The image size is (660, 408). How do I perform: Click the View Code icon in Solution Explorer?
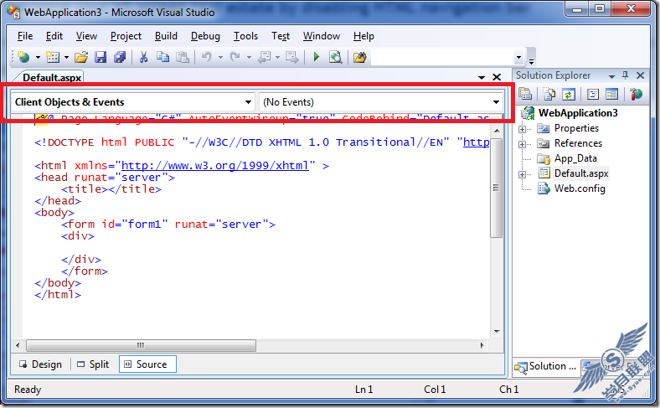(593, 94)
